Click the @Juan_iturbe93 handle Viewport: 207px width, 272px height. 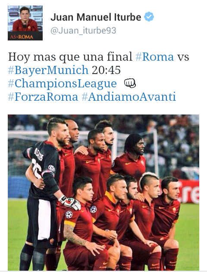click(83, 31)
